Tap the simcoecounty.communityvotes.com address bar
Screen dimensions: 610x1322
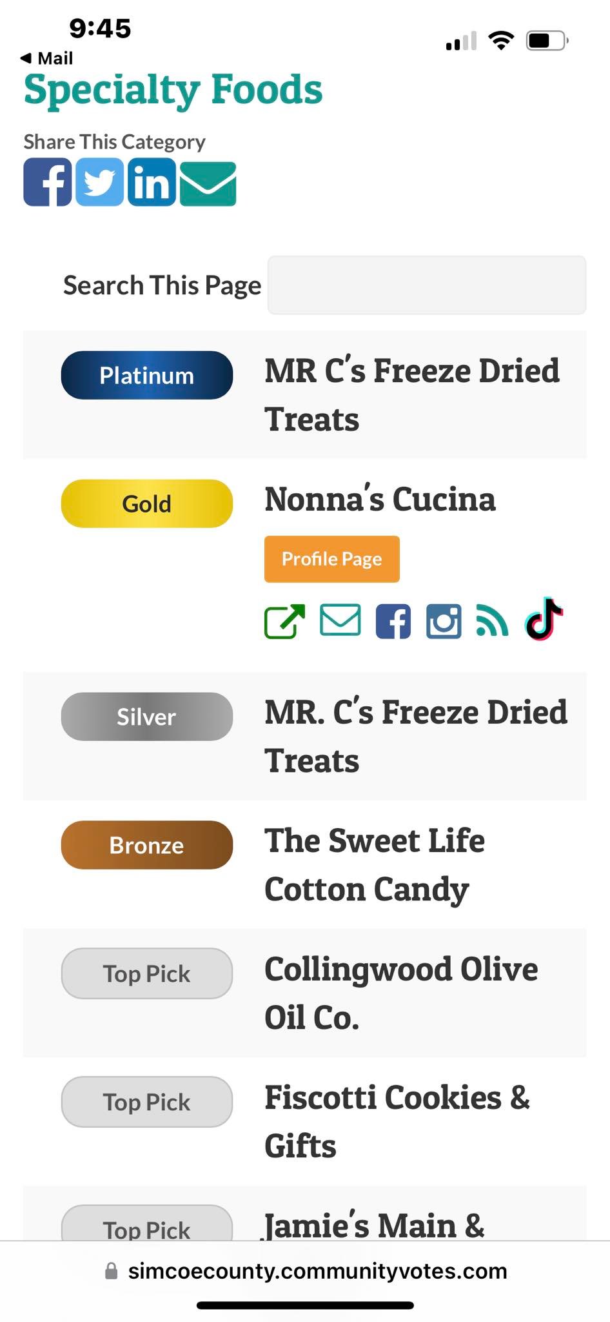[305, 1271]
